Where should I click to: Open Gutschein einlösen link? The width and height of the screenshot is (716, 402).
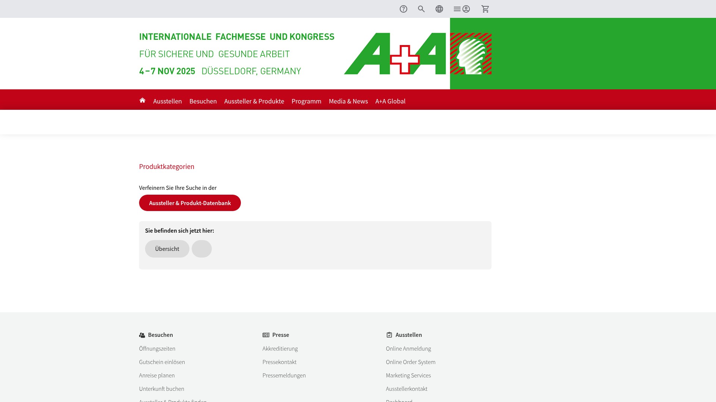(162, 362)
